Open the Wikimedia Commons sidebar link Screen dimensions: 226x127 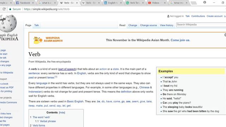pos(8,102)
